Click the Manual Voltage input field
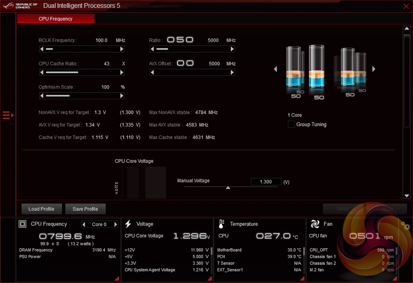This screenshot has height=283, width=413. tap(266, 182)
